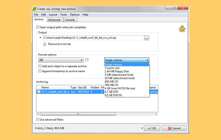Click status text 0 dir(s), 1 file(s), 90.0 MB

(x=50, y=128)
